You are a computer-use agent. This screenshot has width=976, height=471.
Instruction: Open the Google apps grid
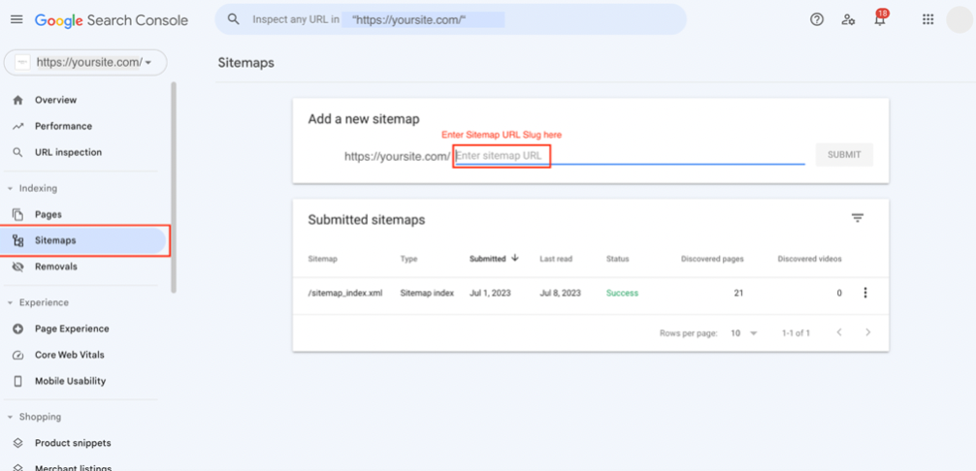[928, 19]
